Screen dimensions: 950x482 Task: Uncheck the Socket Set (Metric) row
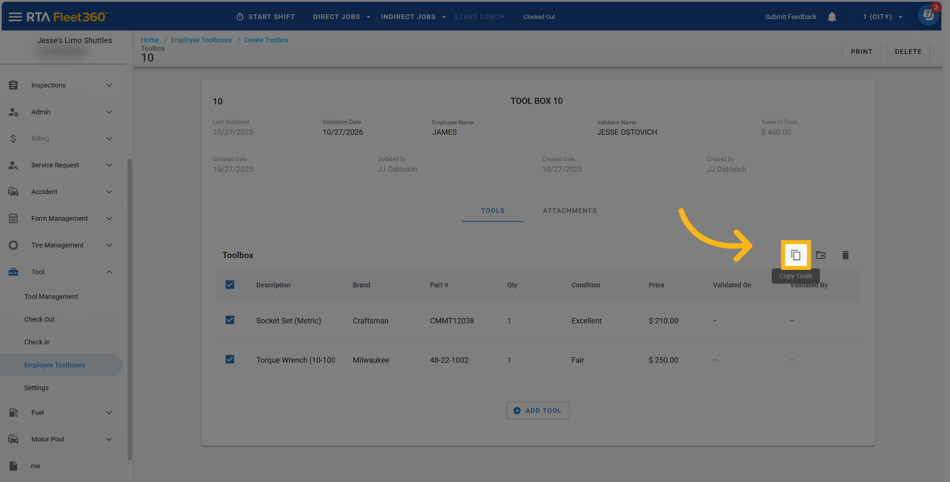230,320
